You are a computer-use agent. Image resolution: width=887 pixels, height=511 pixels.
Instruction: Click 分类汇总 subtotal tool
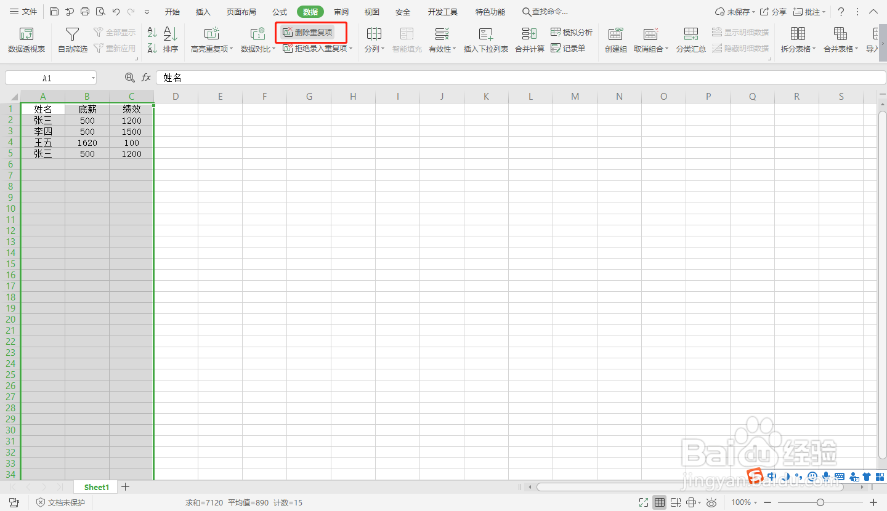pyautogui.click(x=691, y=40)
